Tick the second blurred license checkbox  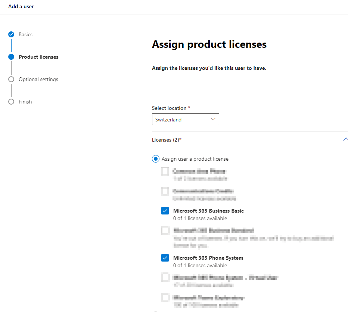pyautogui.click(x=165, y=191)
